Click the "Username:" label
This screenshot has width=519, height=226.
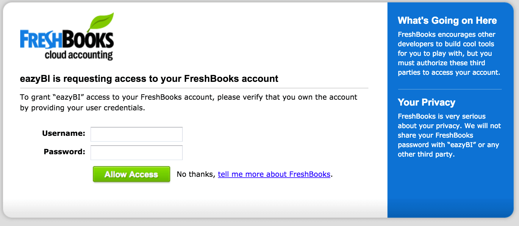coord(64,133)
